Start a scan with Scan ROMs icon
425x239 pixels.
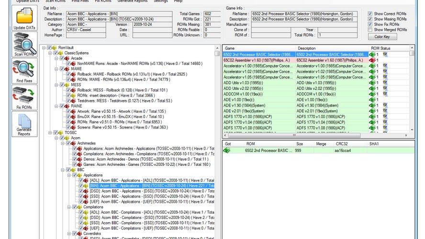pos(24,46)
